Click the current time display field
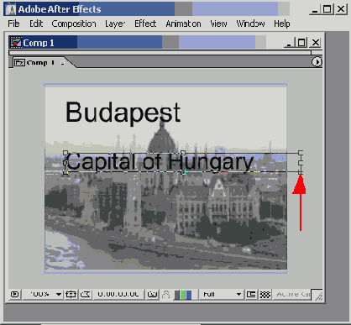This screenshot has width=351, height=325. 118,294
